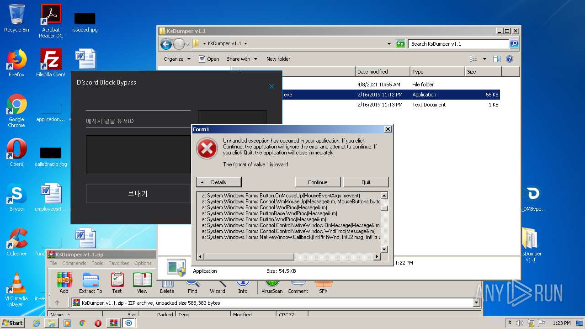The height and width of the screenshot is (329, 585).
Task: Select the Text Document file row
Action: pyautogui.click(x=366, y=105)
